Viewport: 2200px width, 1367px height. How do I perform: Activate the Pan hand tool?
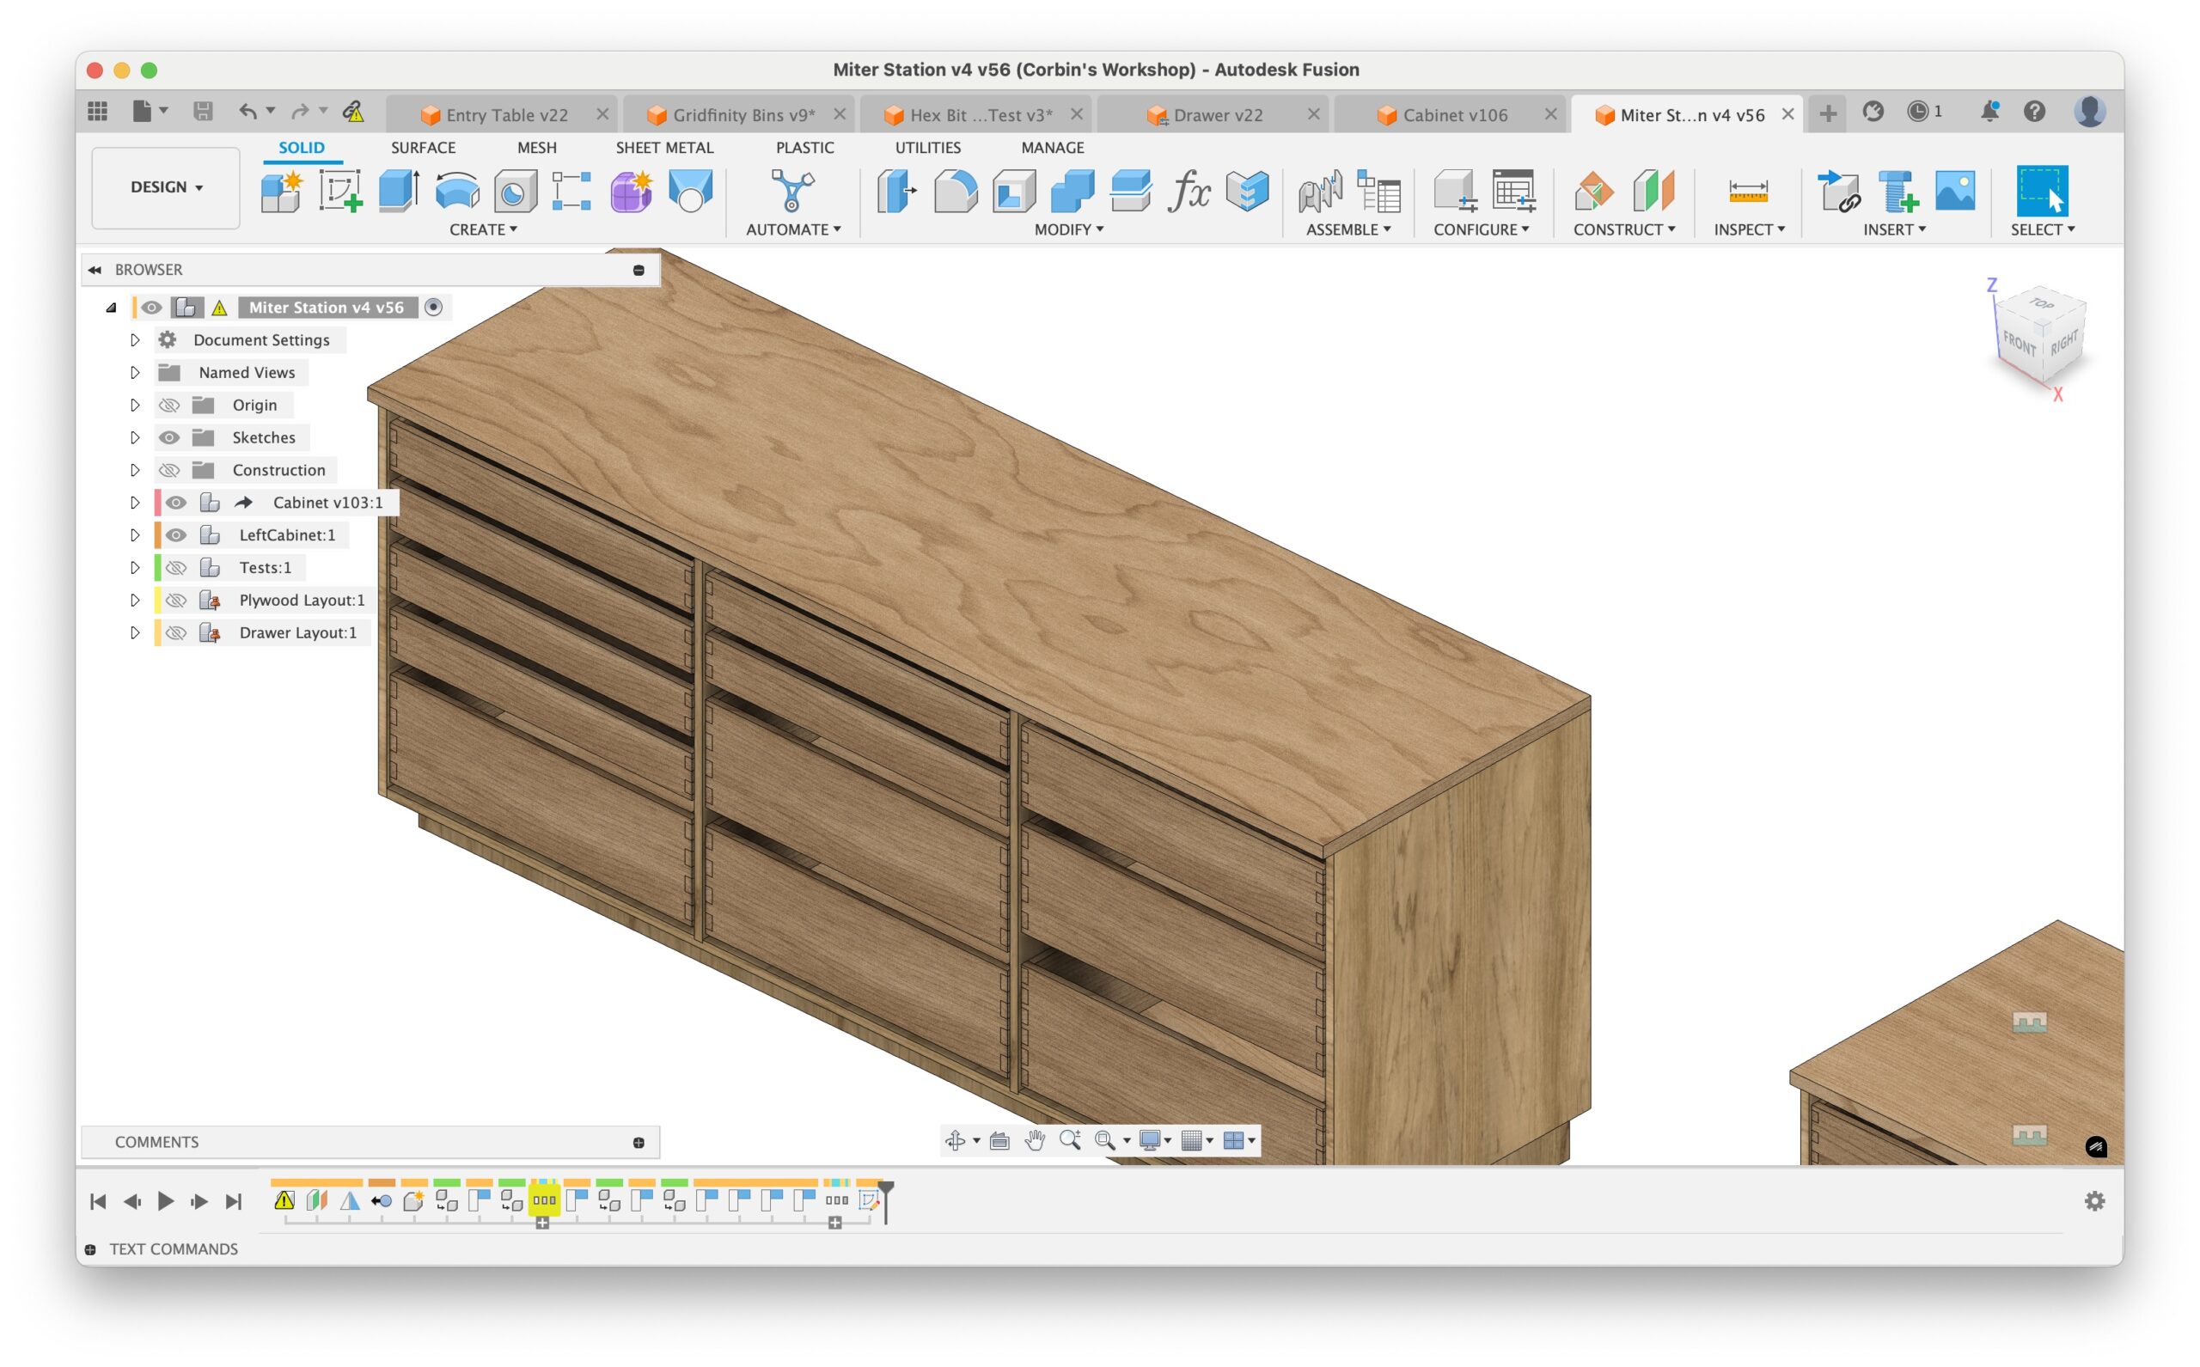click(x=1036, y=1140)
